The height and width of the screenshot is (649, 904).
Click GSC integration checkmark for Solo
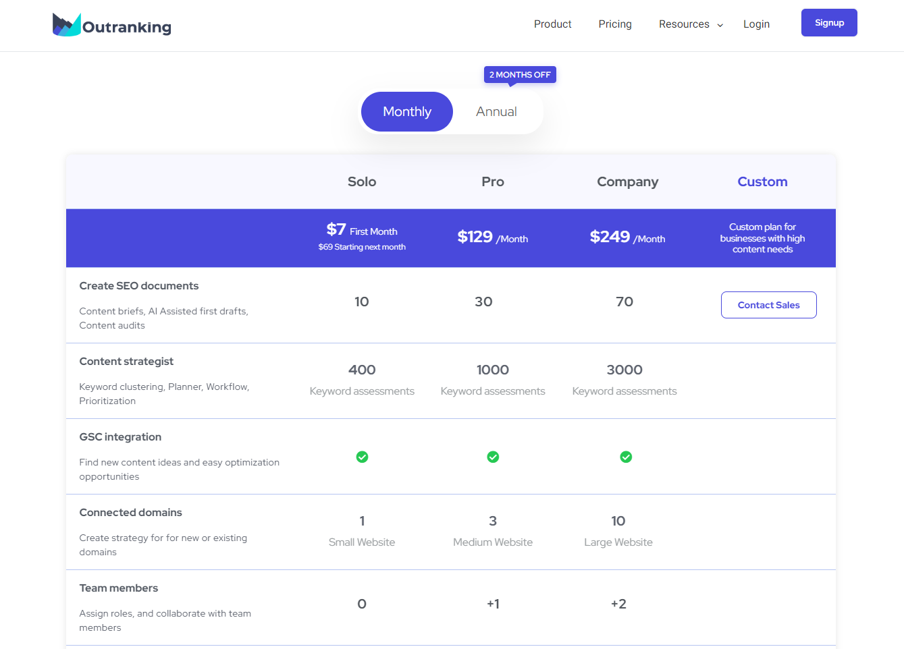tap(362, 457)
